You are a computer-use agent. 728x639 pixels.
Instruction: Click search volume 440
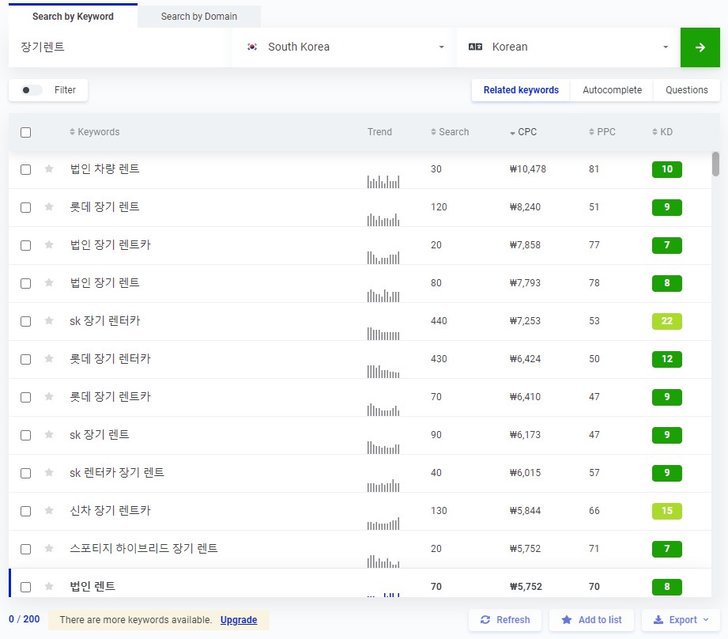(x=439, y=321)
